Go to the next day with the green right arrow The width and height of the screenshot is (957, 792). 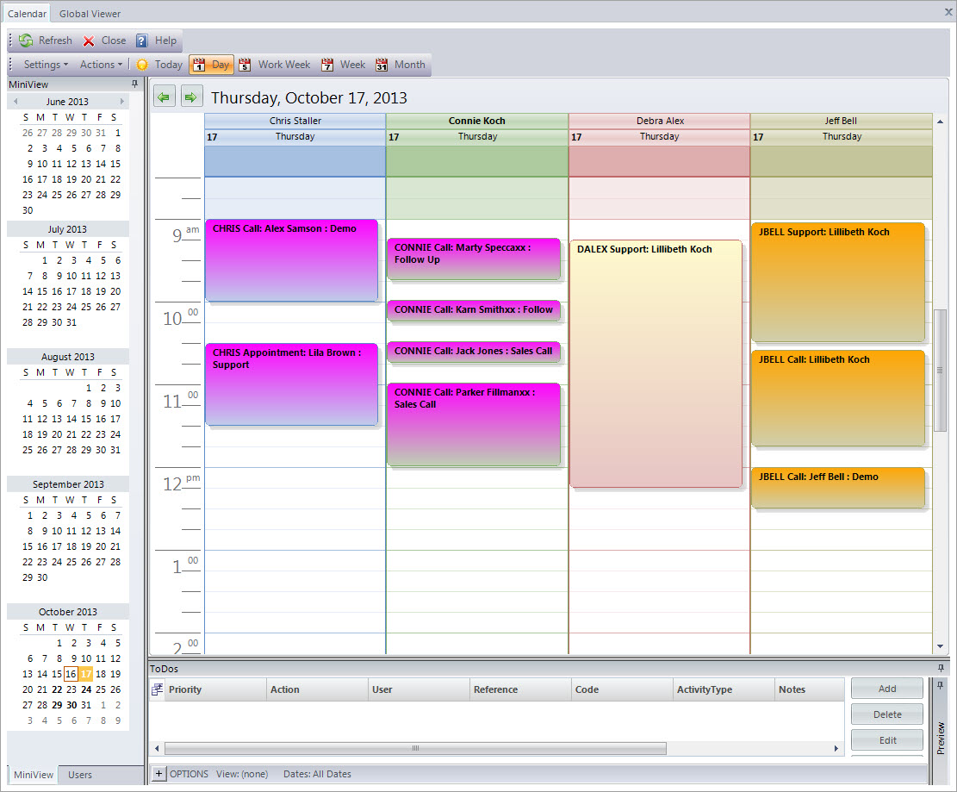coord(191,97)
